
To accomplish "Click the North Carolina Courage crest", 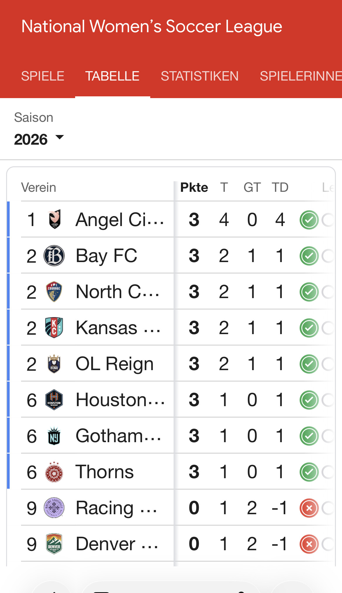I will (x=54, y=292).
